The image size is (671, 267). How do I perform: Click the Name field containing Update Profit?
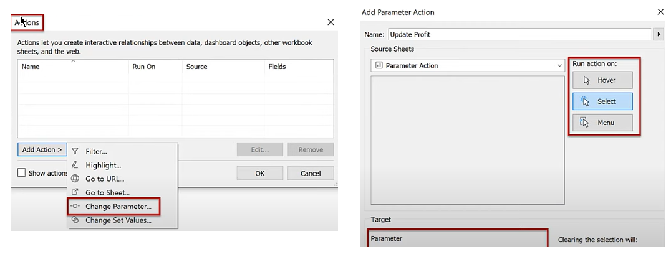click(519, 34)
